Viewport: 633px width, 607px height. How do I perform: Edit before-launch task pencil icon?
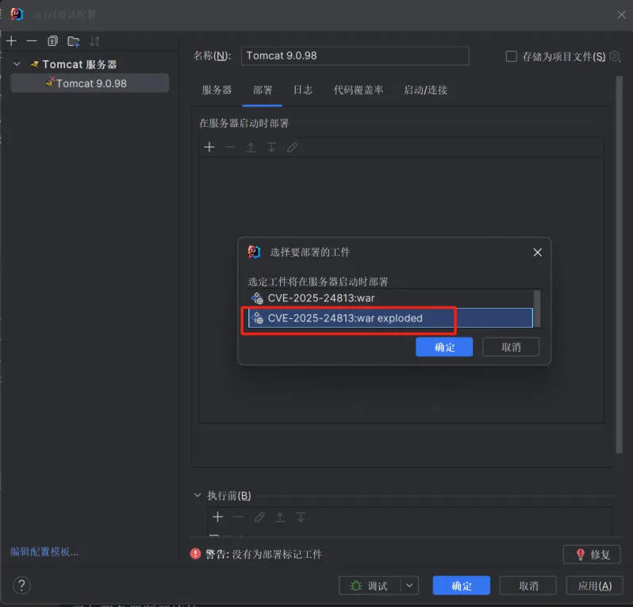[259, 517]
